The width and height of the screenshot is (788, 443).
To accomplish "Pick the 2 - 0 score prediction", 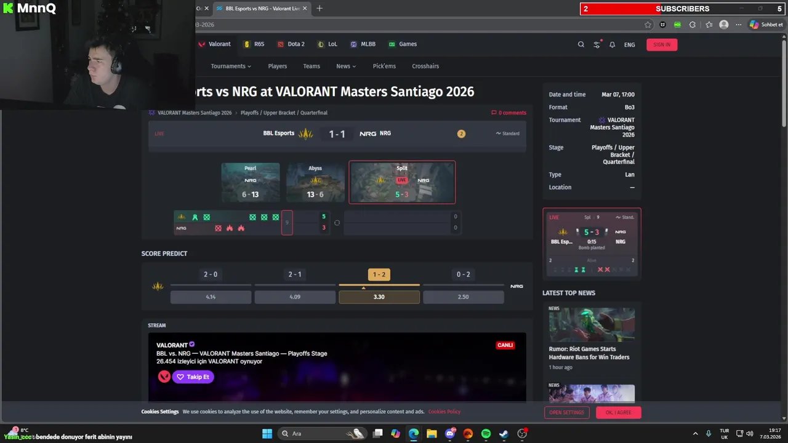I will 211,274.
